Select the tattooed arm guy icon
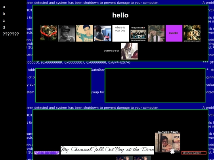Screen dimensions: 214x160 click(85, 33)
